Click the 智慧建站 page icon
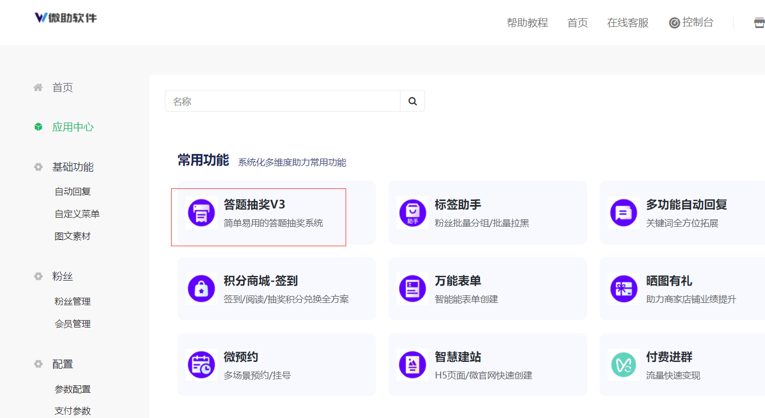This screenshot has width=765, height=418. pos(413,365)
